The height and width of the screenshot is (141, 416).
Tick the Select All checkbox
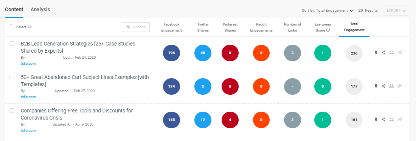coord(11,27)
